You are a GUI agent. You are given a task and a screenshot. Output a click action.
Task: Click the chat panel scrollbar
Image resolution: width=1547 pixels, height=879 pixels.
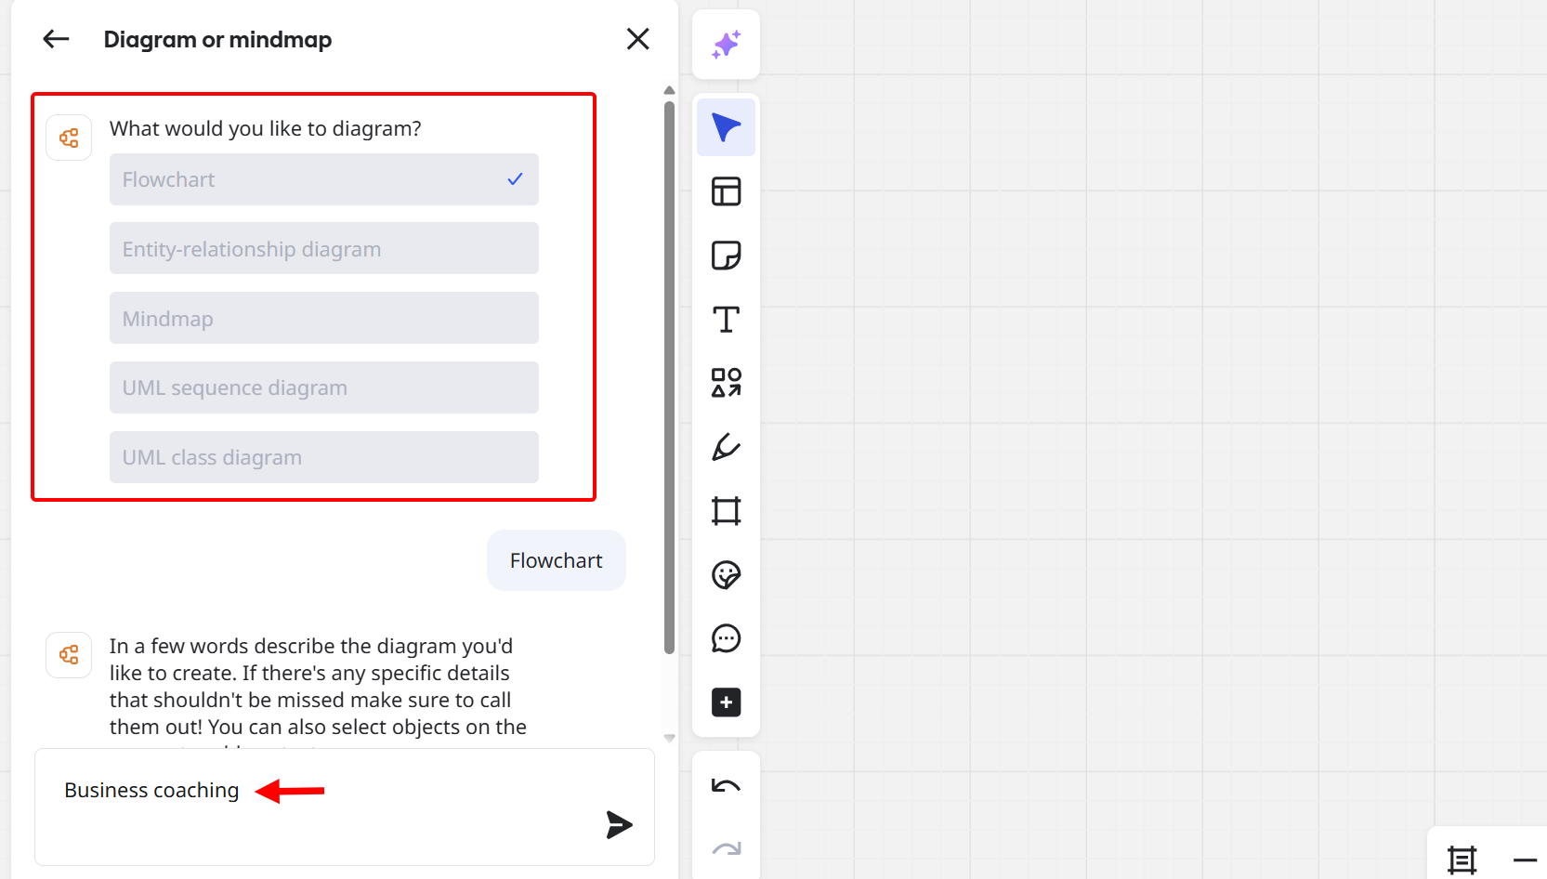click(x=669, y=372)
